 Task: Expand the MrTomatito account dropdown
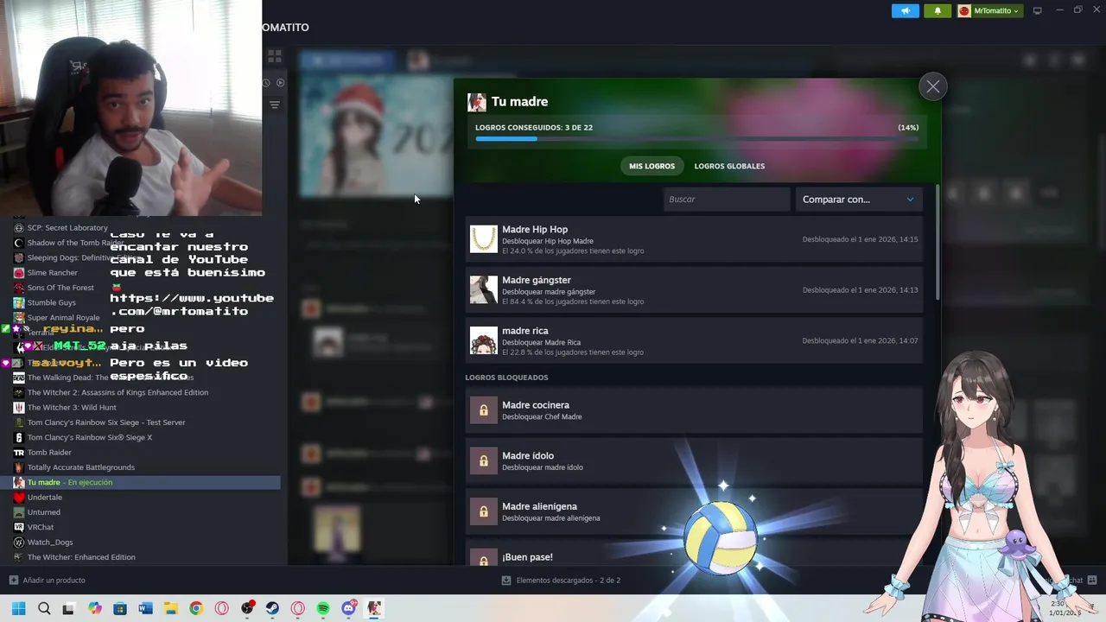tap(989, 10)
